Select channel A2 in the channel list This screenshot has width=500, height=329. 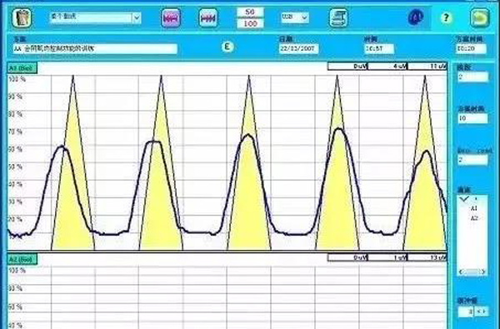point(474,218)
